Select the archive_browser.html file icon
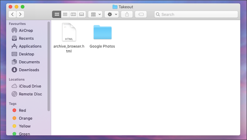 [x=69, y=32]
